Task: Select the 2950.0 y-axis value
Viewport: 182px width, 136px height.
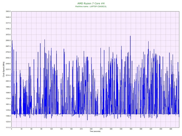Action: pyautogui.click(x=8, y=41)
